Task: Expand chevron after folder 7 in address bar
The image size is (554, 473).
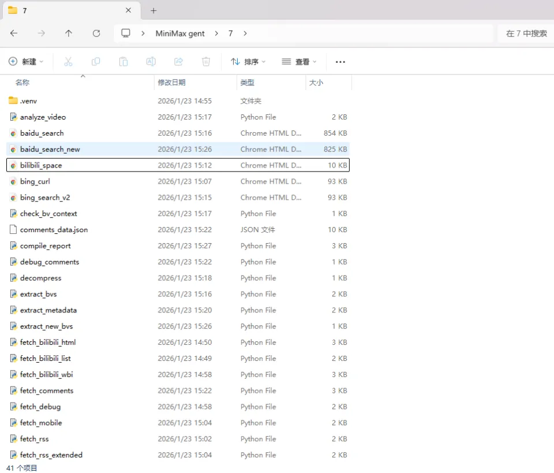Action: 245,33
